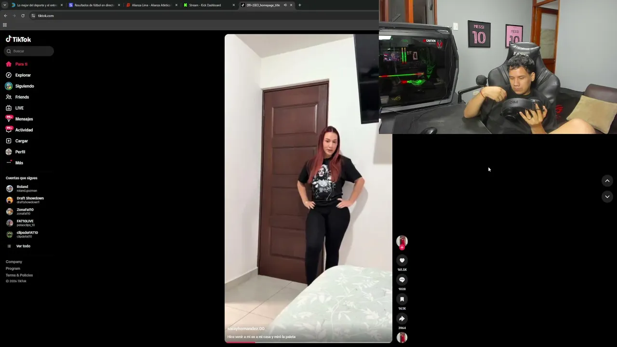Close the Kick Dashboard tab

pyautogui.click(x=234, y=5)
